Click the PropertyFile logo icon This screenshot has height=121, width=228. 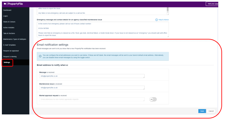[5, 4]
